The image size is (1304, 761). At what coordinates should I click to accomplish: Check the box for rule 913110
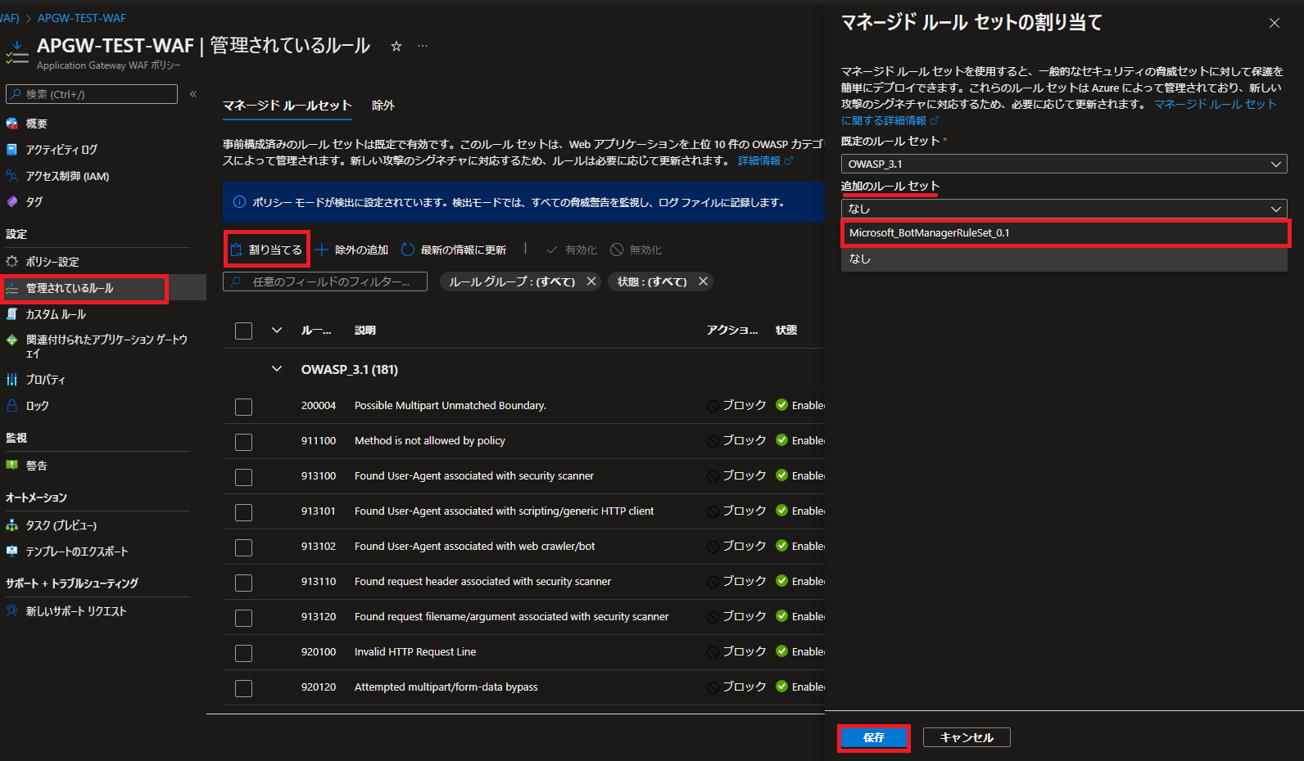click(x=243, y=583)
